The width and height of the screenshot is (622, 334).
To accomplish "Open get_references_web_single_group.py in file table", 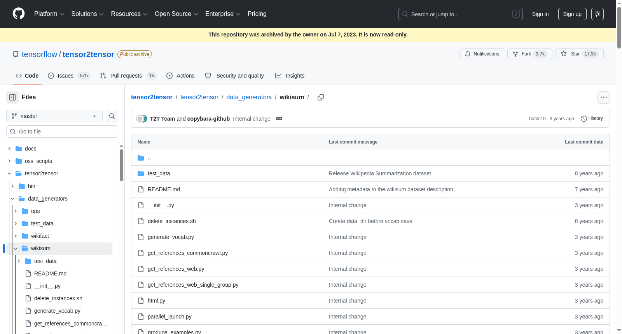I will click(x=193, y=285).
